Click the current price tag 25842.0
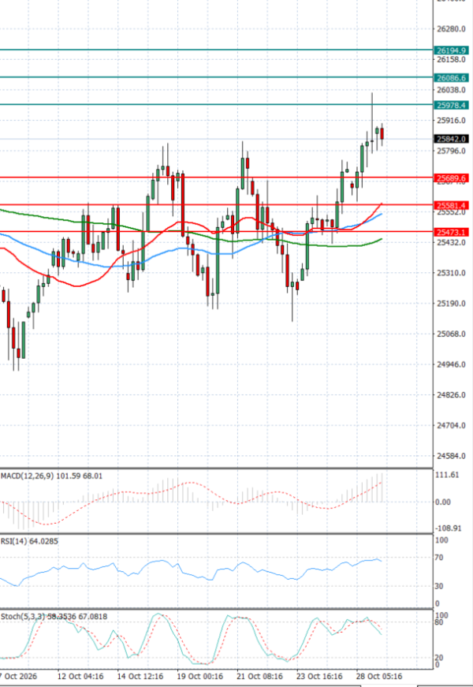 [x=451, y=139]
